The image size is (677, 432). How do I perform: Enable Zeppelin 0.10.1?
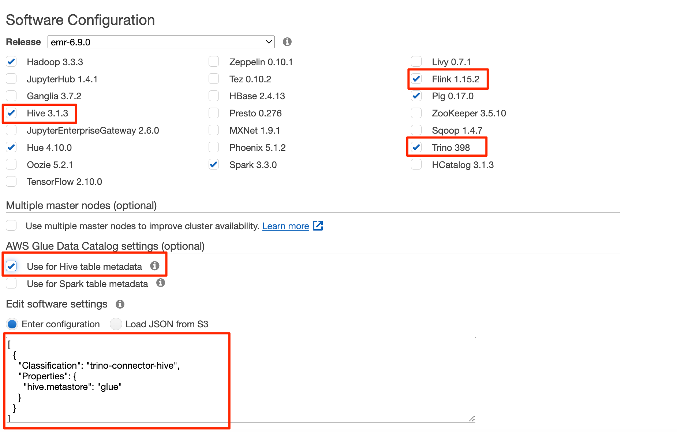214,62
